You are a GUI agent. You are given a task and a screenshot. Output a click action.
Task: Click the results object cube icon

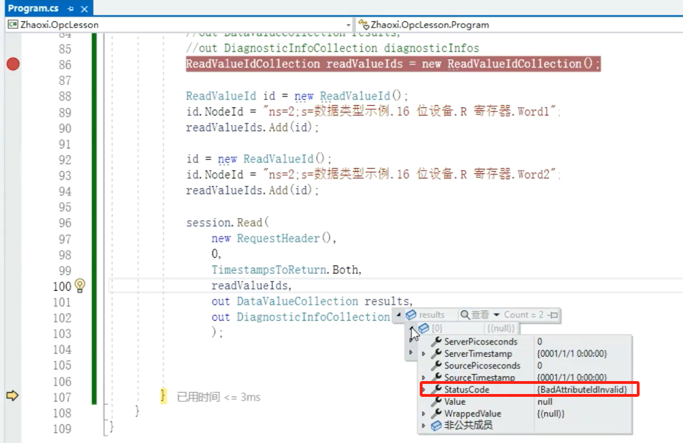(411, 315)
